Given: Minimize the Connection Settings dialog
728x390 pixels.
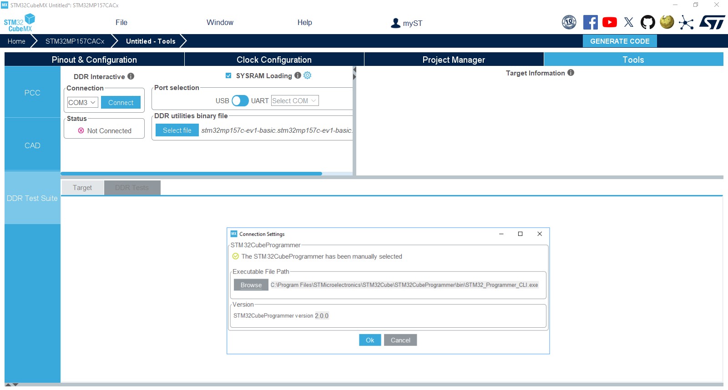Looking at the screenshot, I should pyautogui.click(x=501, y=234).
